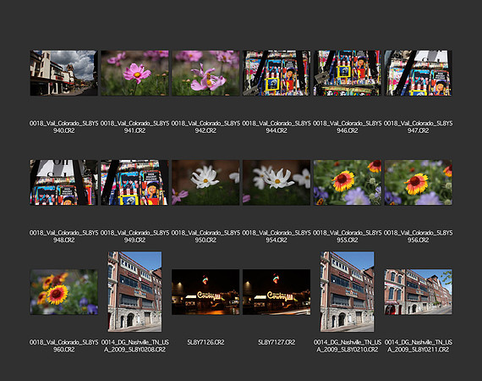This screenshot has height=381, width=482.
Task: Click filename label ending 950.CR2
Action: pos(205,236)
